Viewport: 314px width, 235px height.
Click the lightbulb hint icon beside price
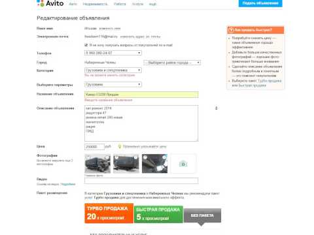click(120, 146)
